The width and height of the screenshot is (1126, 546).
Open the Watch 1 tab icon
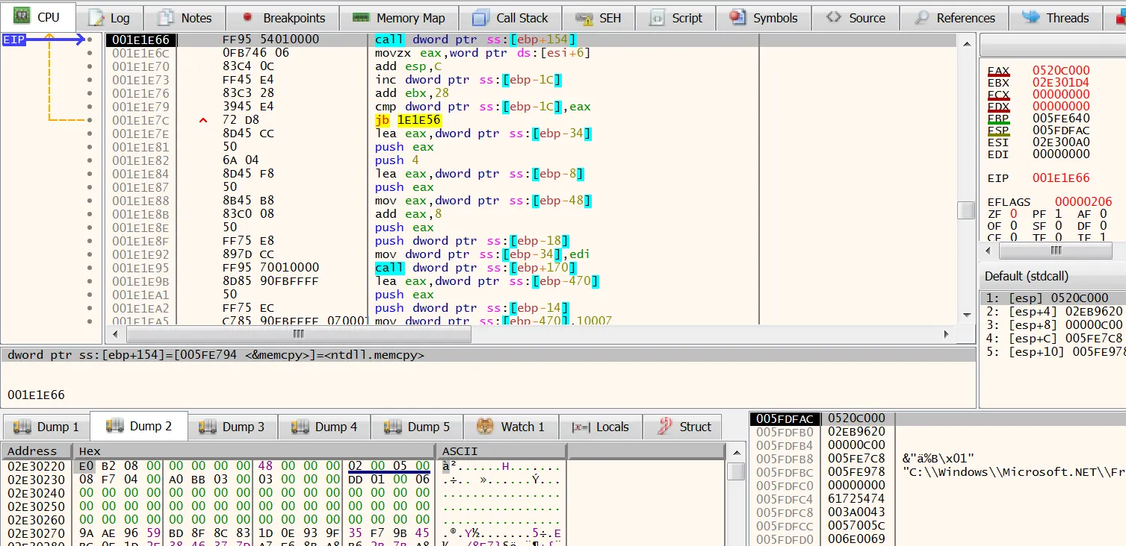[486, 427]
